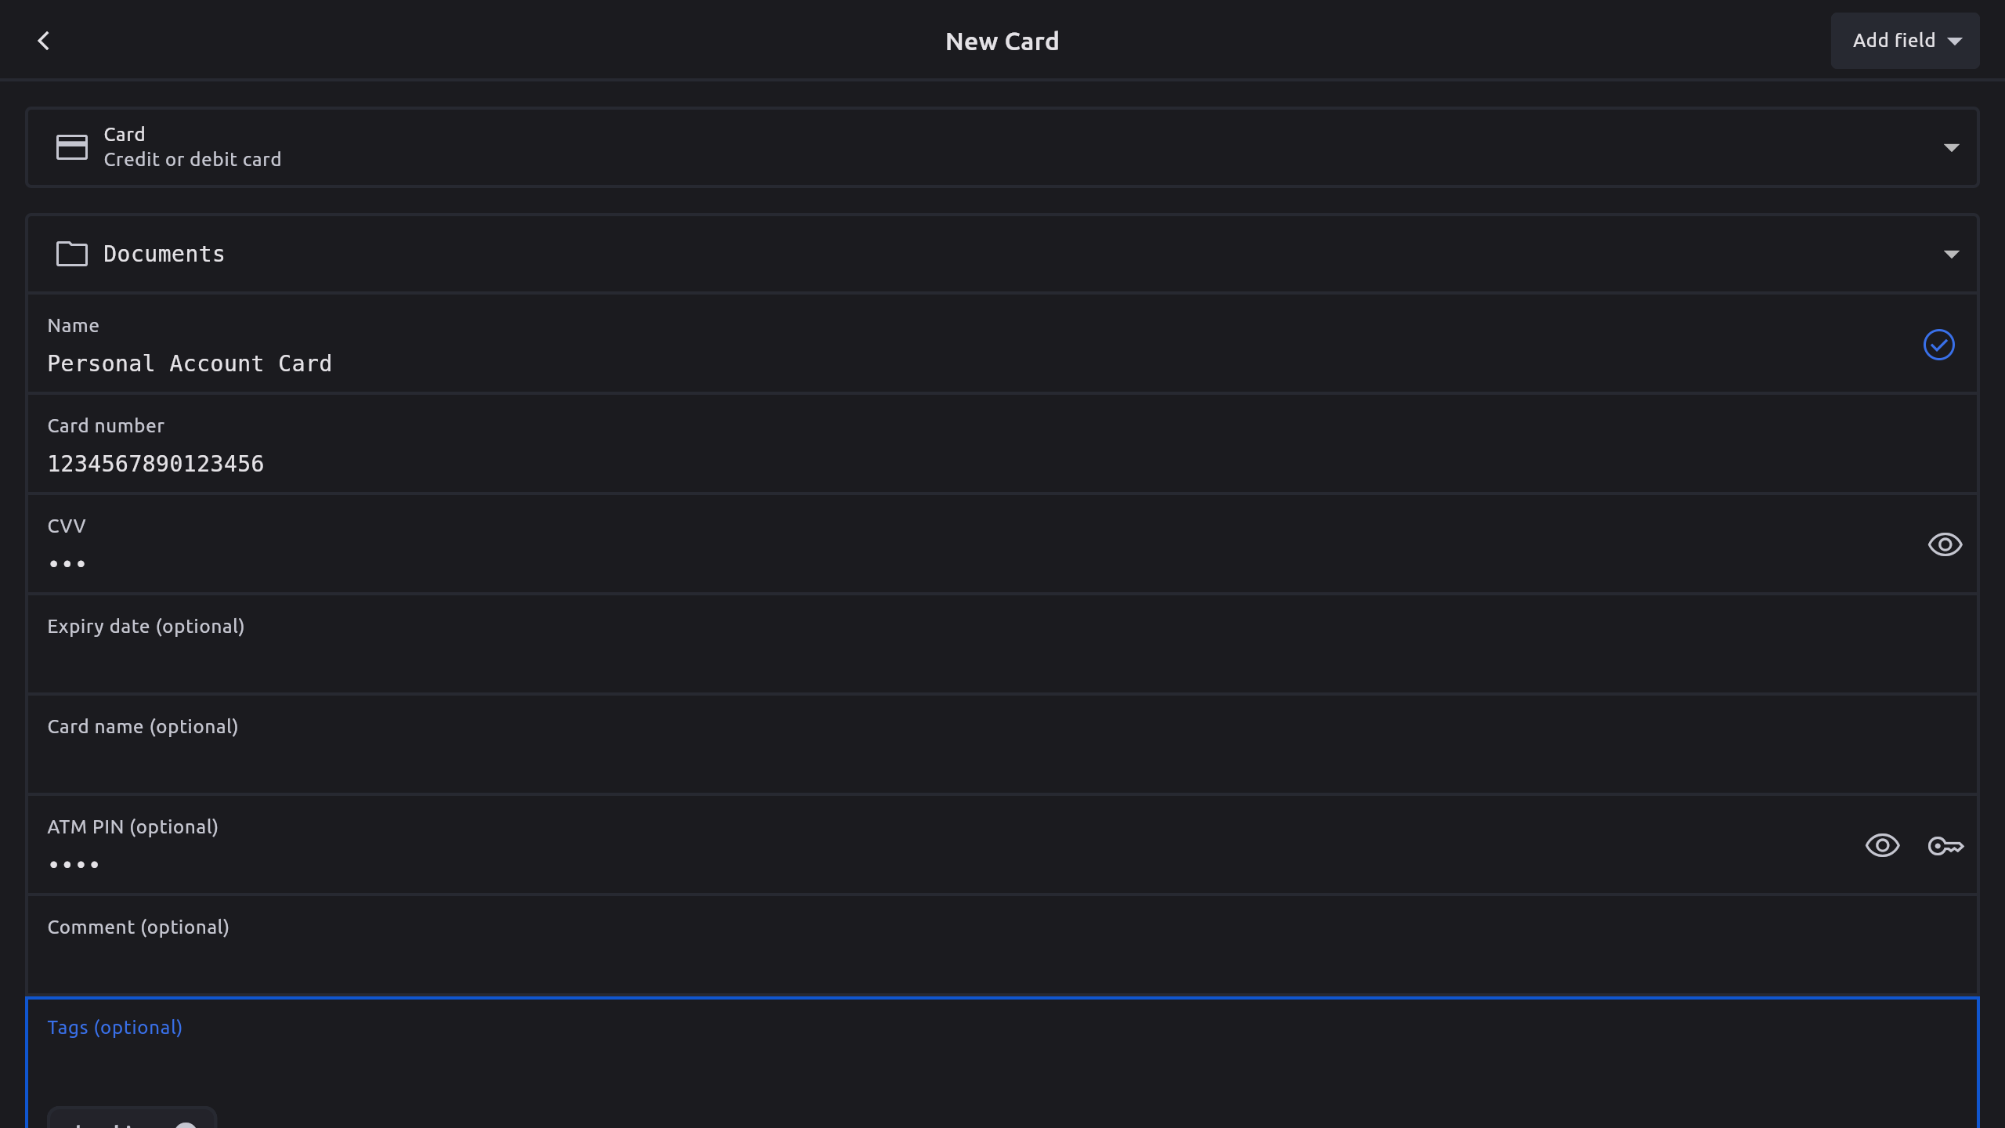The image size is (2005, 1128).
Task: Click the Name field text
Action: coord(190,363)
